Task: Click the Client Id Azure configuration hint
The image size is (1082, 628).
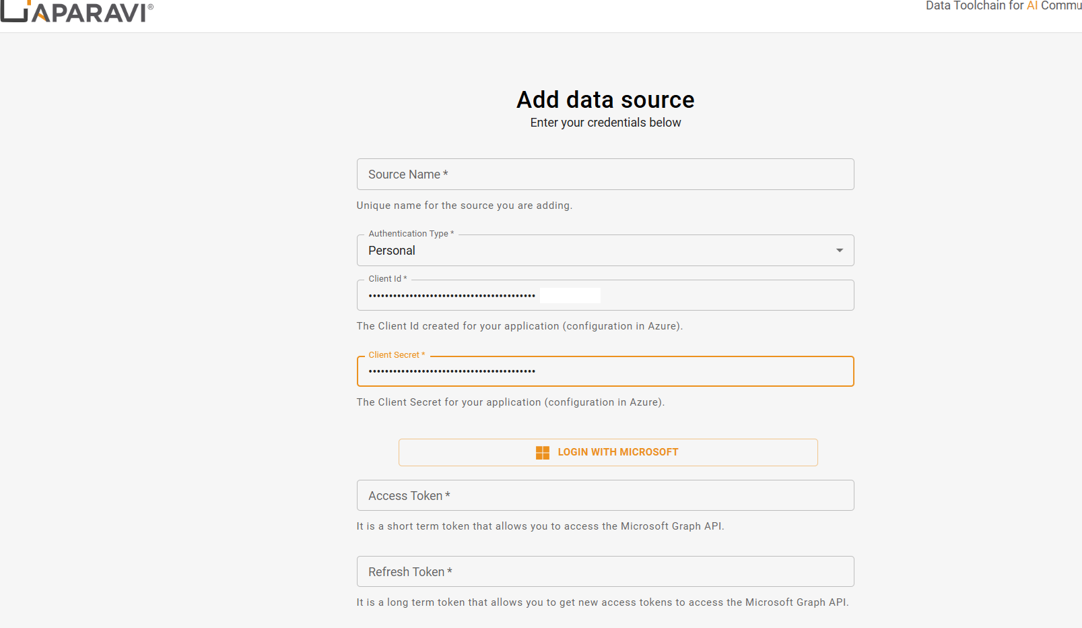Action: tap(519, 326)
